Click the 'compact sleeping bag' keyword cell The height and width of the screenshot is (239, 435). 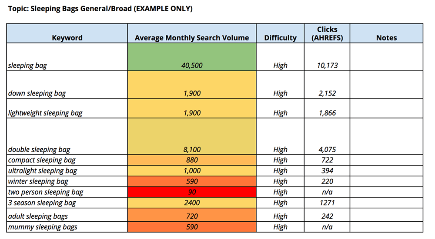(67, 160)
